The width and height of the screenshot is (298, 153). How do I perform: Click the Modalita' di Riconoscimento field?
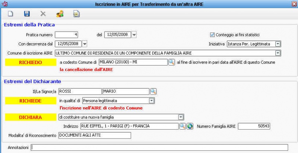(95, 136)
